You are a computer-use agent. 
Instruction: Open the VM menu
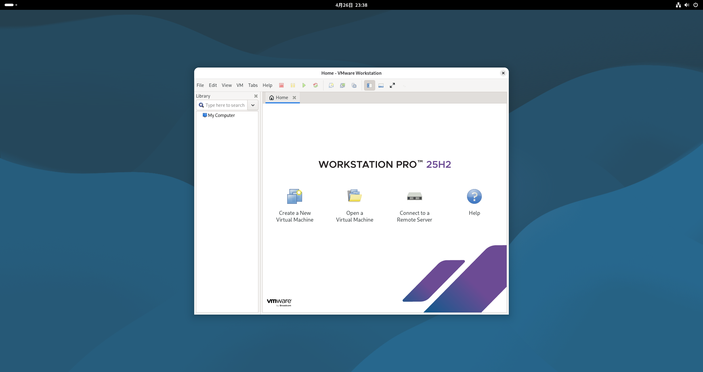240,85
